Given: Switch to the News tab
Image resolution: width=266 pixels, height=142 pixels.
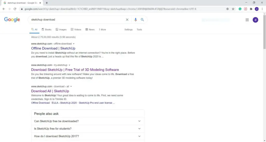Looking at the screenshot, I should tap(90, 29).
